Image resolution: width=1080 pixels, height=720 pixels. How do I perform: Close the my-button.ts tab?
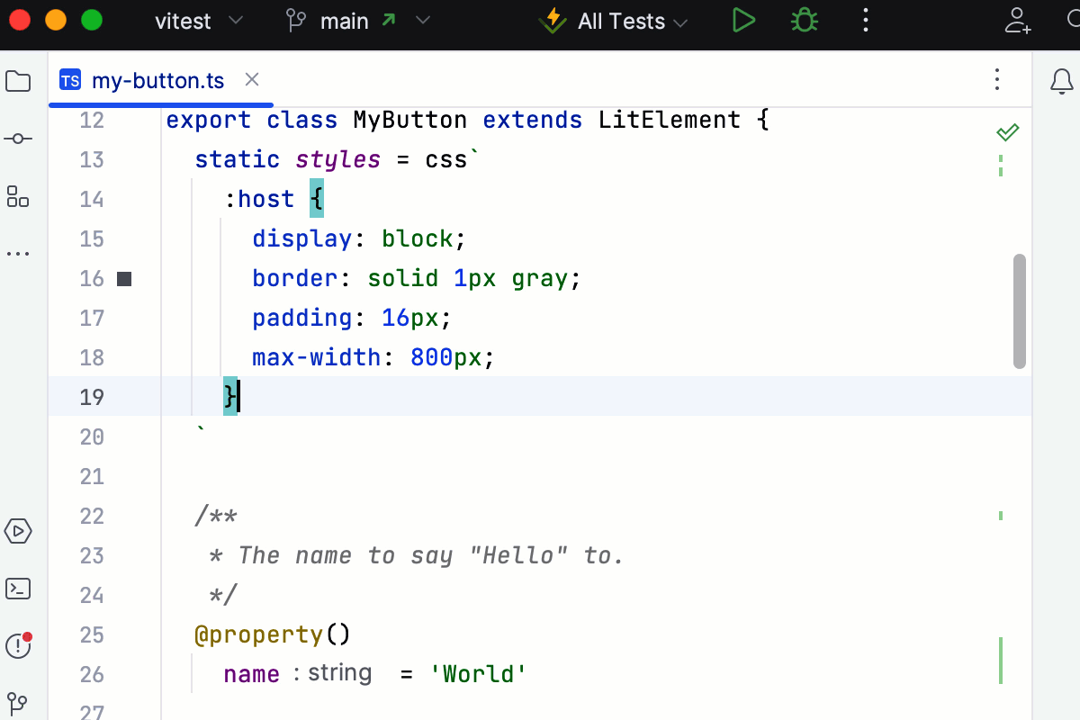(x=251, y=80)
